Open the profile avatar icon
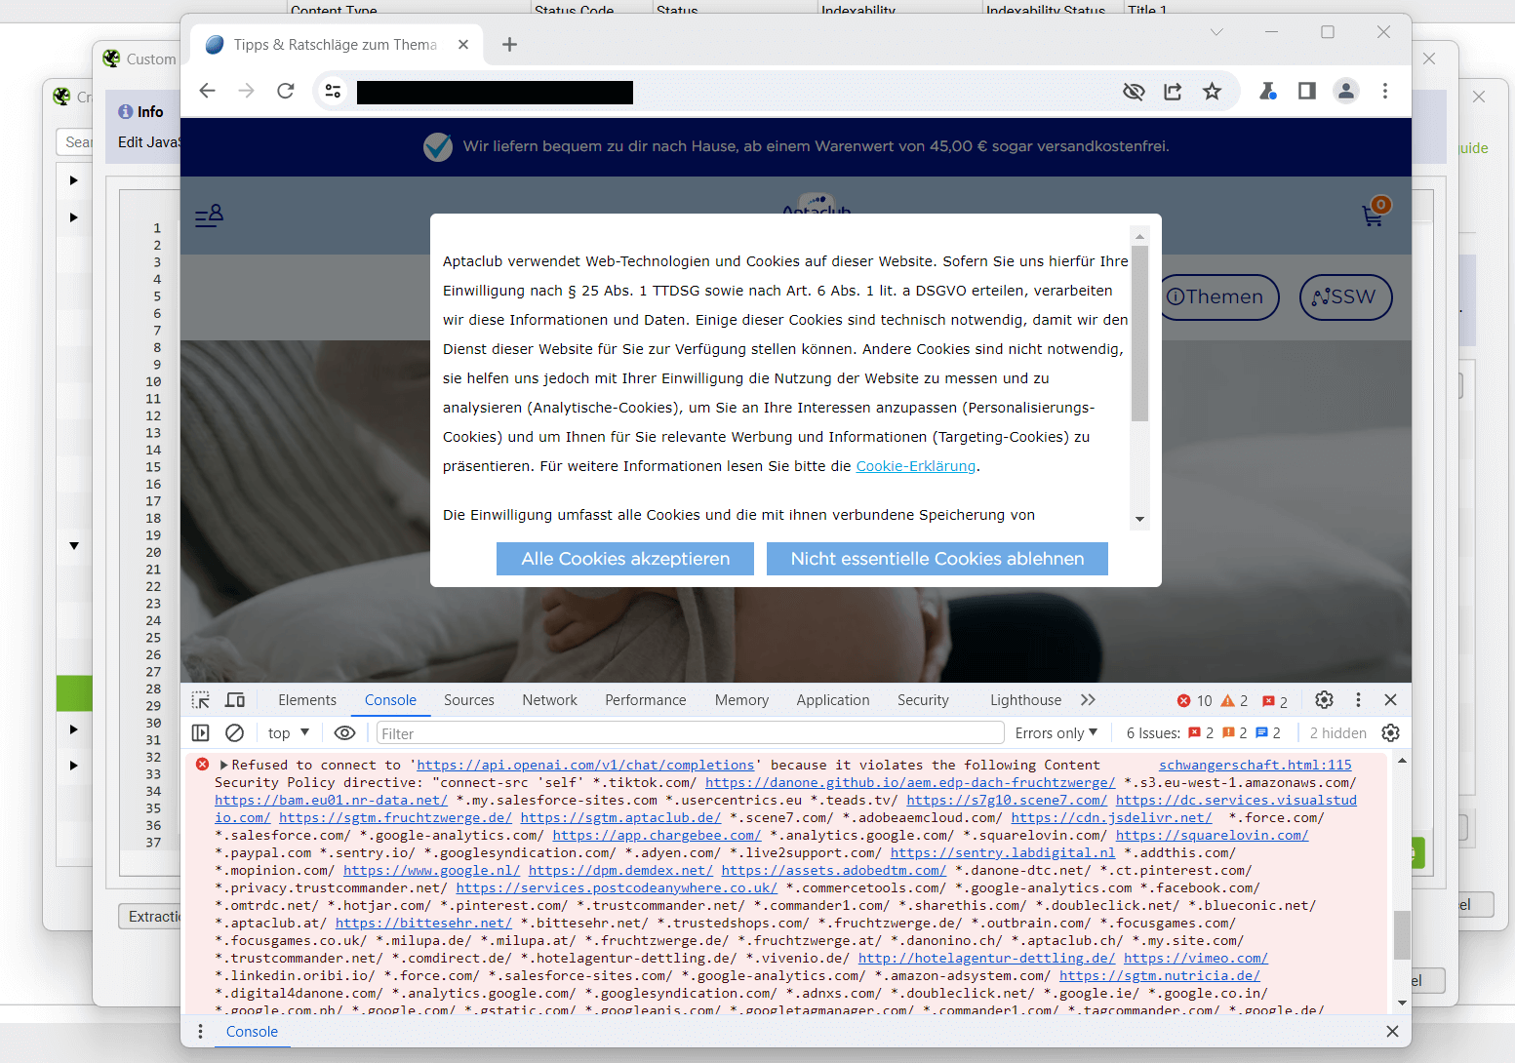The width and height of the screenshot is (1515, 1063). tap(1346, 91)
